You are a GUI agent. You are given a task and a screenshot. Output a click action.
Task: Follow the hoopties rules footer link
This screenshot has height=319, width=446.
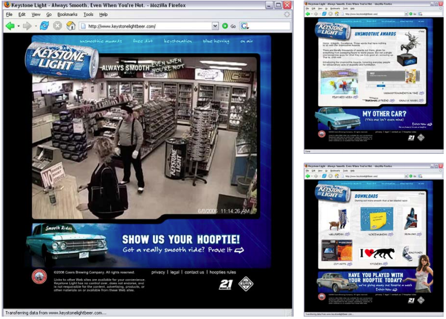click(x=223, y=272)
